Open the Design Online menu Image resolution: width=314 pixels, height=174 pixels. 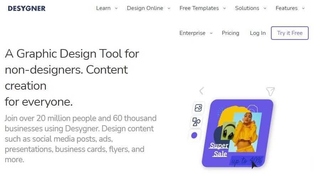coord(145,8)
